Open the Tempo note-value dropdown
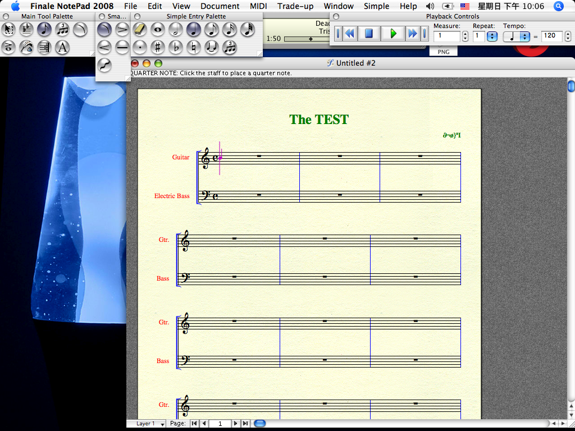This screenshot has height=431, width=575. tap(524, 36)
